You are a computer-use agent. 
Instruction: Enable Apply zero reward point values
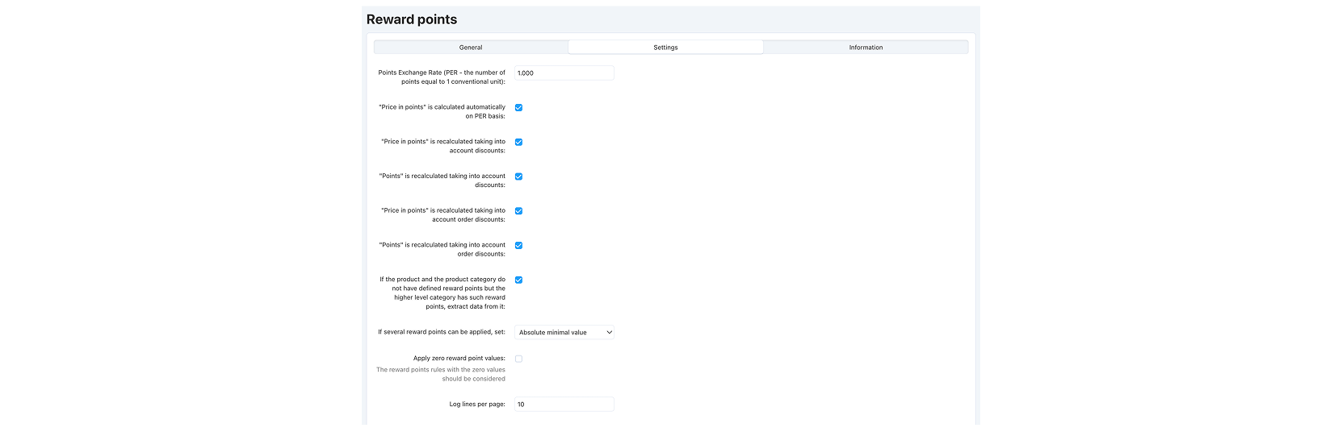click(518, 359)
